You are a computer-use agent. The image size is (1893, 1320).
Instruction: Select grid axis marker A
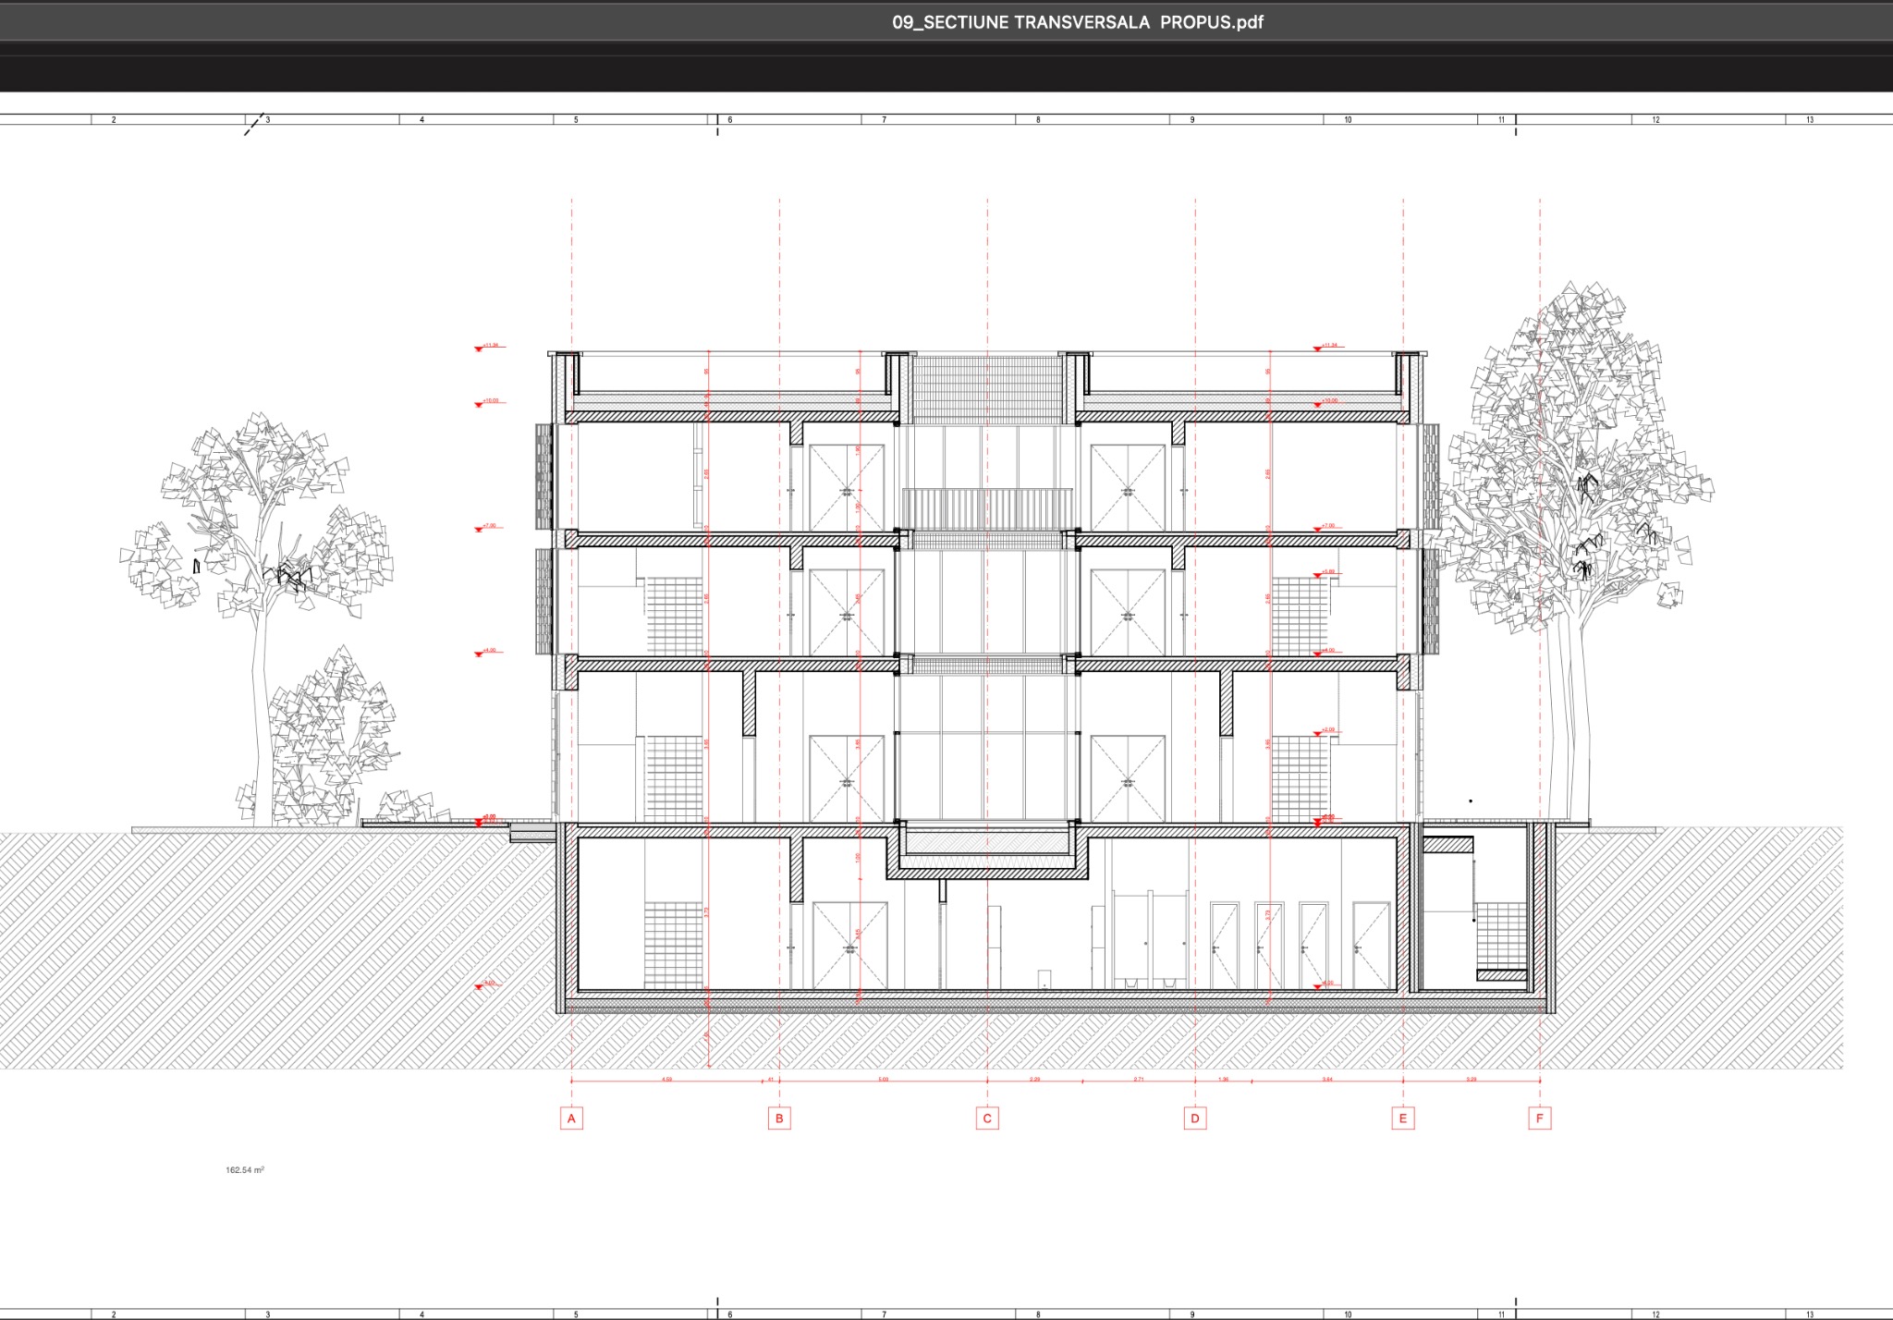571,1118
